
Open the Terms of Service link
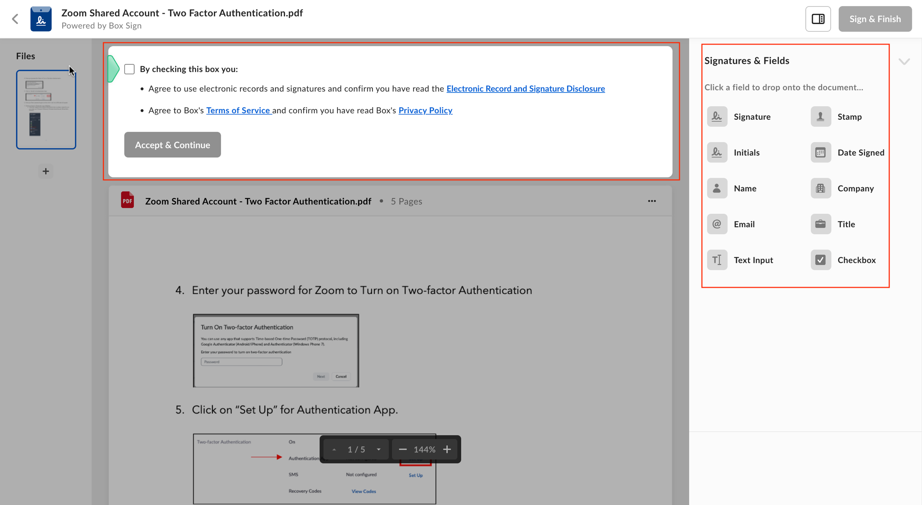pos(238,110)
